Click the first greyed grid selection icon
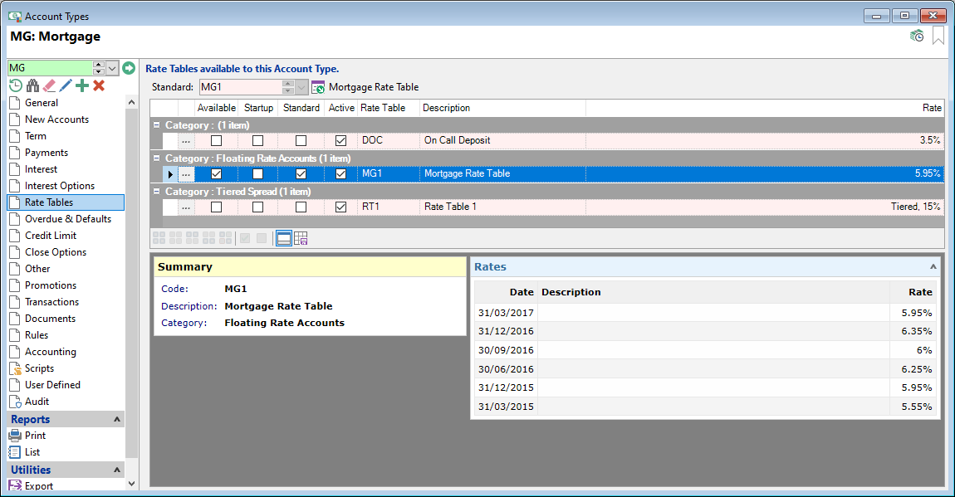Image resolution: width=955 pixels, height=497 pixels. 159,238
